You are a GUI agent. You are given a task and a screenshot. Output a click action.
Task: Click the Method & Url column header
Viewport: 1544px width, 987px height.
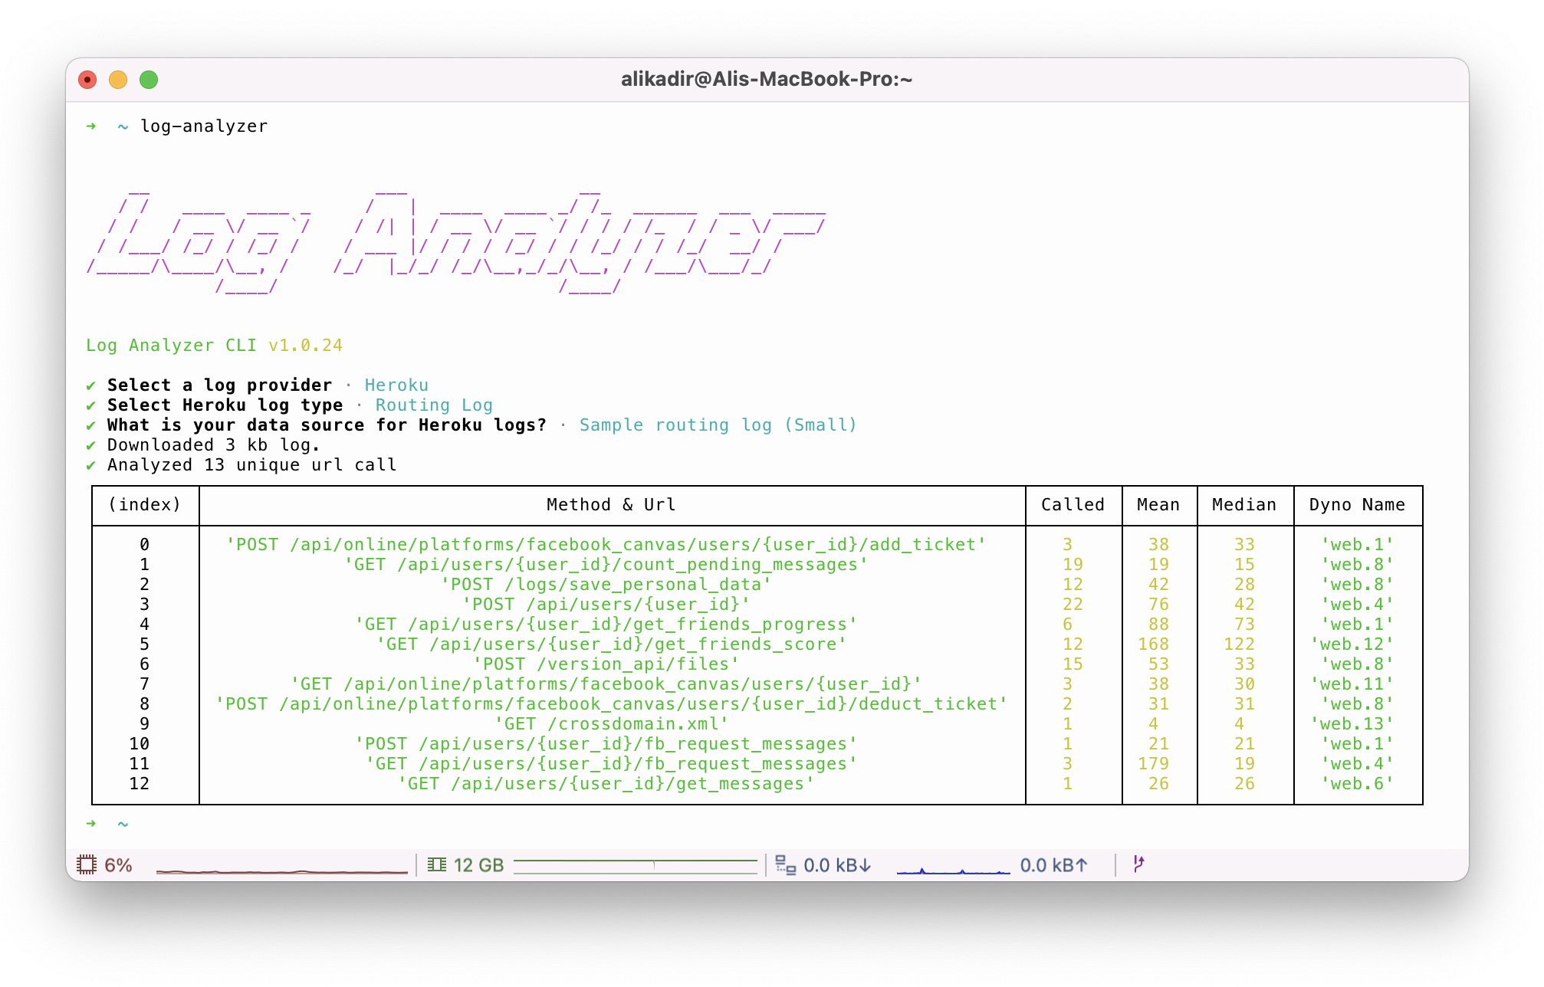point(611,505)
